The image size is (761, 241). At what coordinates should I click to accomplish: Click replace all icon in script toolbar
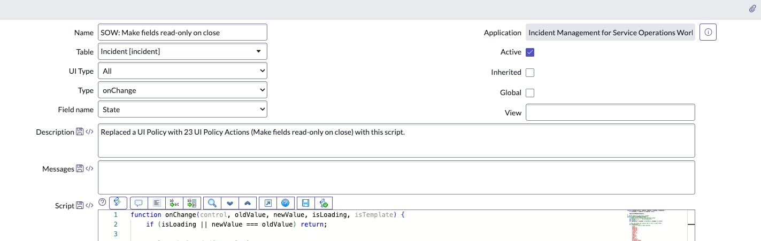coord(193,203)
